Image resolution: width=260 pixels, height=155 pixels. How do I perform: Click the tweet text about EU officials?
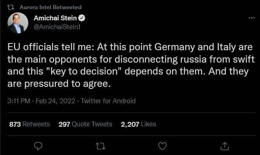[131, 65]
